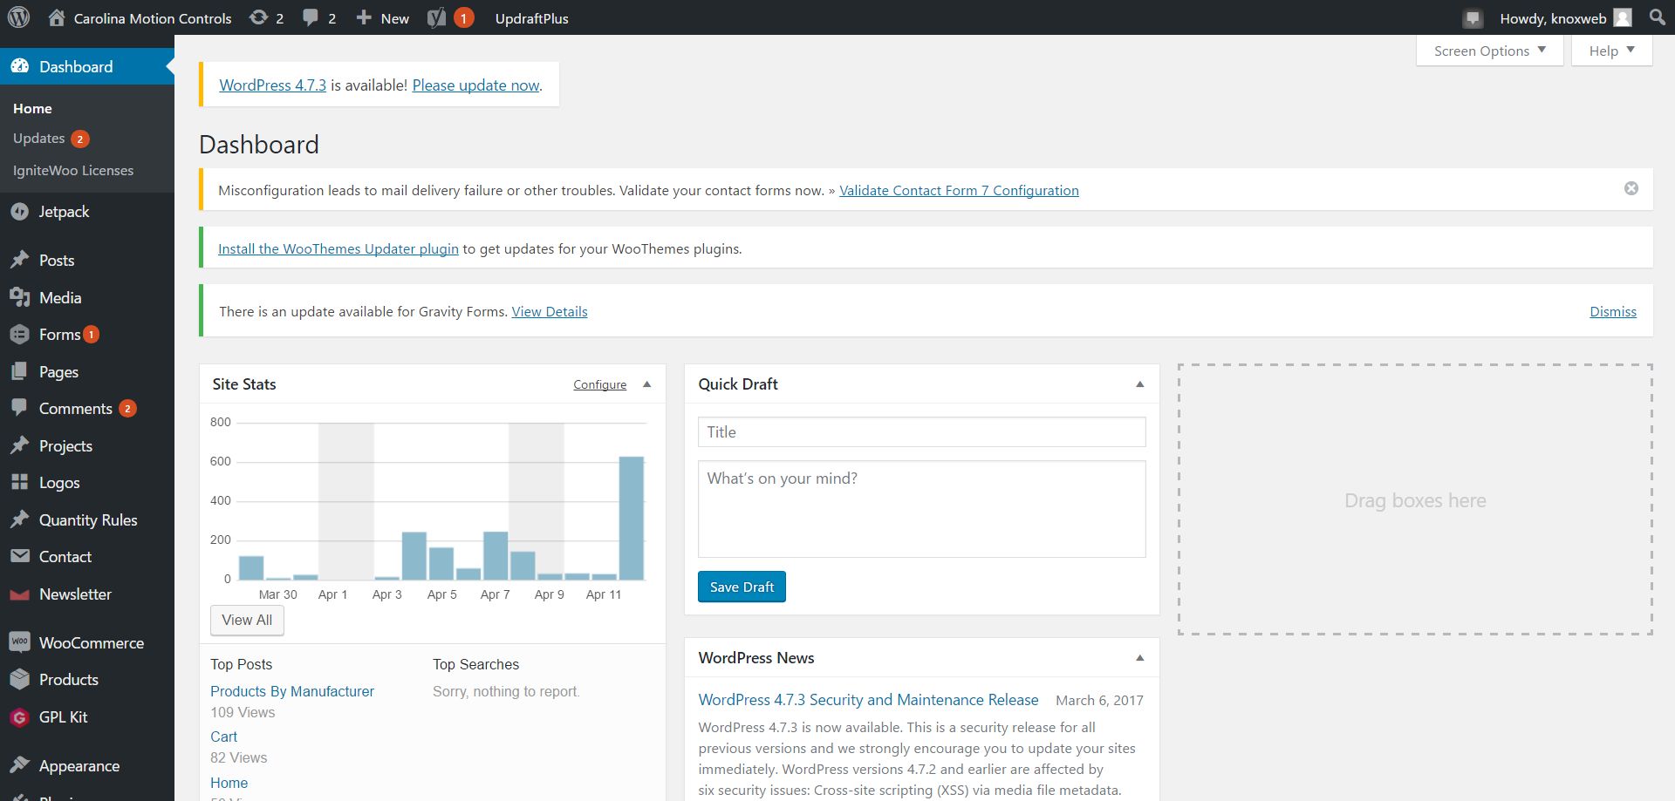Click the Yoast SEO icon in admin bar
Screen dimensions: 1675x801
pos(437,18)
